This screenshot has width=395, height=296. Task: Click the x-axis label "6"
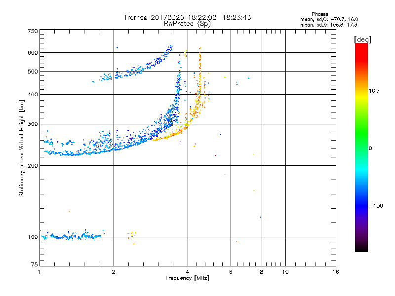click(x=231, y=272)
